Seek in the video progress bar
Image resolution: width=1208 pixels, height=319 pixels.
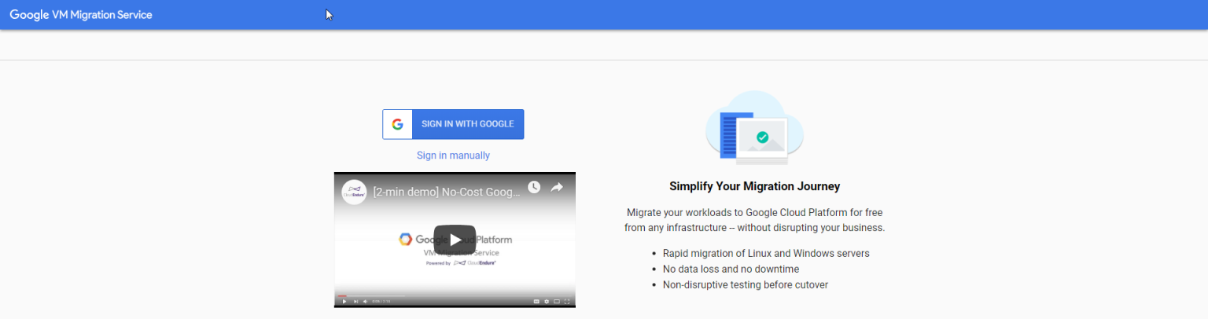(x=455, y=295)
